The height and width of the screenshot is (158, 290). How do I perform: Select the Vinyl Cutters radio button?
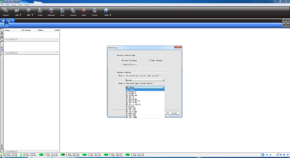[149, 60]
